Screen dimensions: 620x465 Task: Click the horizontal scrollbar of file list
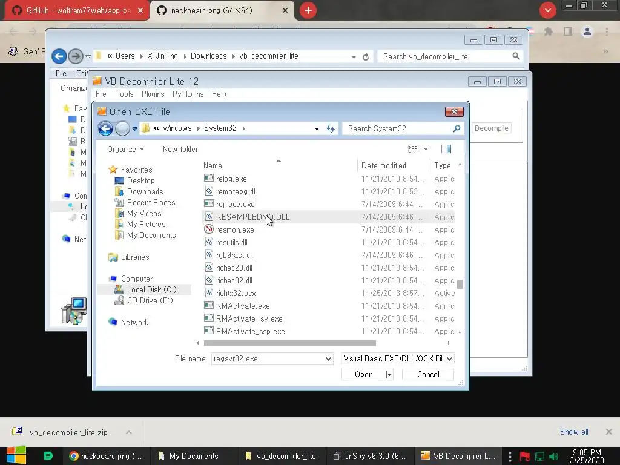(x=289, y=343)
